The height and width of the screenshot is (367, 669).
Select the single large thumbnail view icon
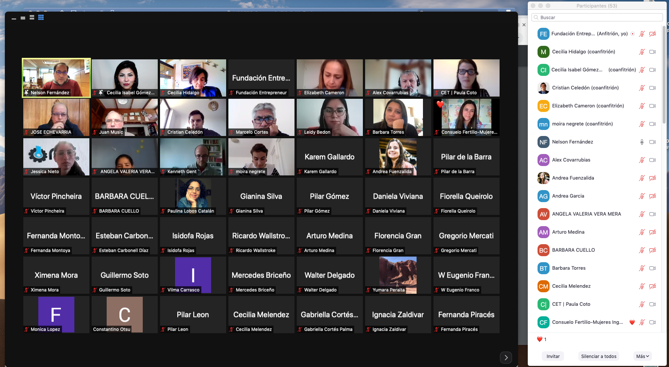coord(23,18)
